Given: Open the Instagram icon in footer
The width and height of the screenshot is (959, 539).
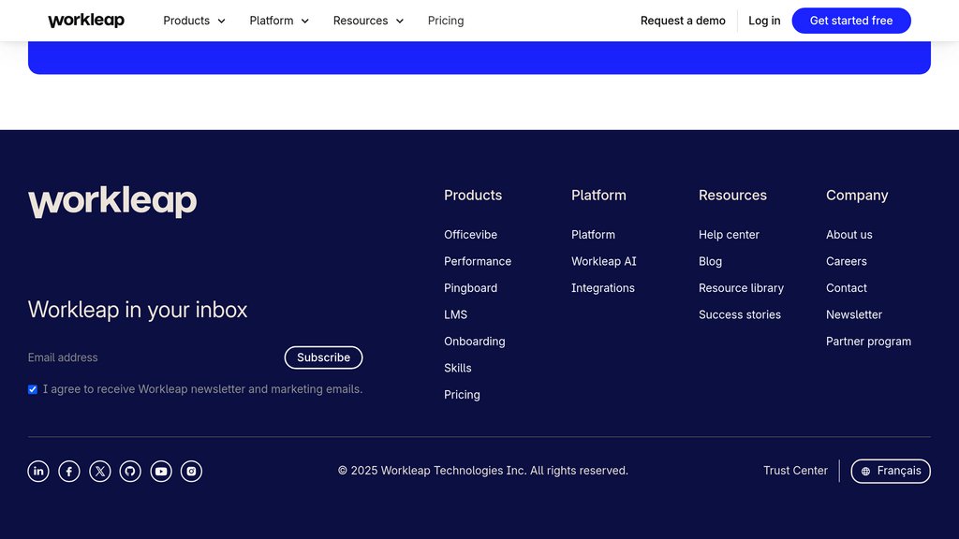Looking at the screenshot, I should (191, 472).
